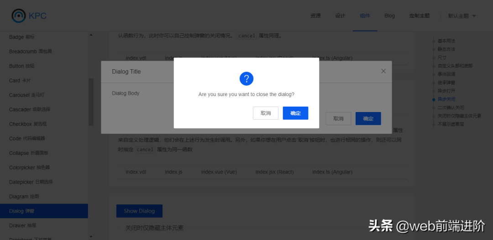Image resolution: width=493 pixels, height=240 pixels.
Task: Select Button 按钮 in sidebar
Action: coord(44,66)
